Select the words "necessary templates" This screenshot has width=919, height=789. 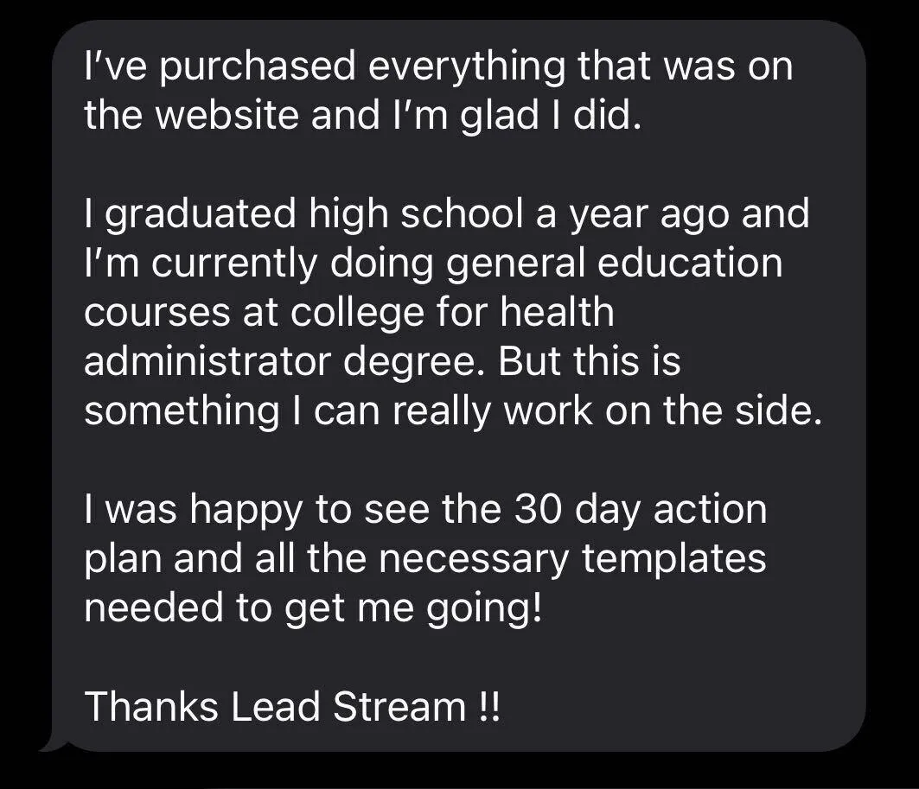tap(572, 559)
